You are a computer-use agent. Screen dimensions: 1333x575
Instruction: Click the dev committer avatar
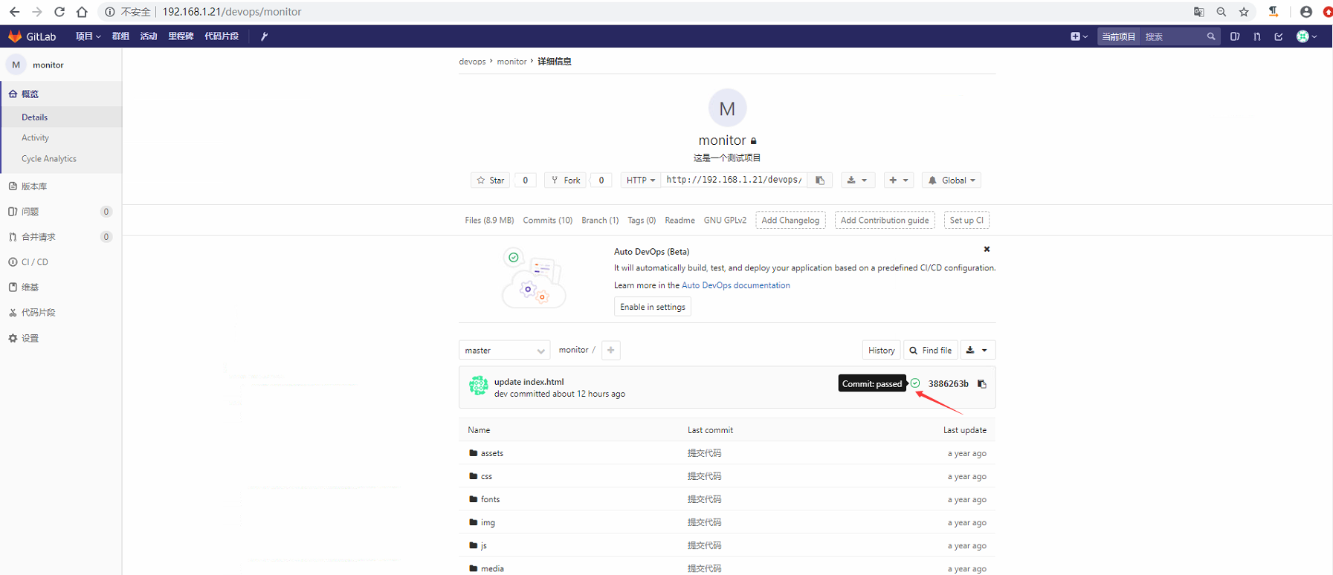tap(479, 386)
